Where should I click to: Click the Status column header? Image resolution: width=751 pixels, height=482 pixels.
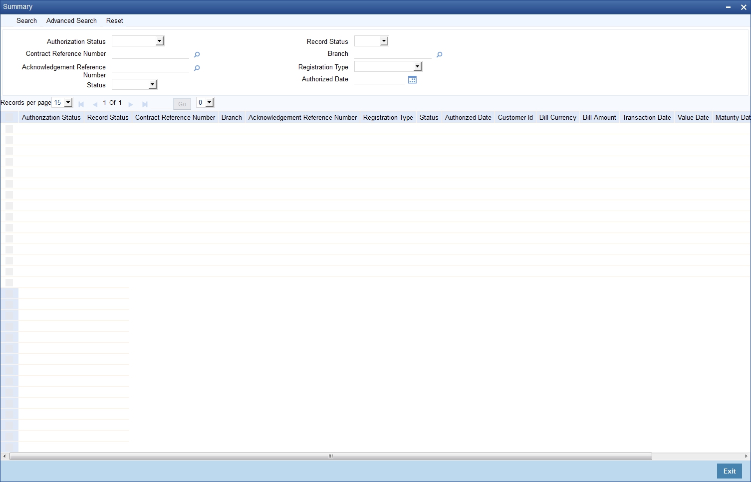pos(429,117)
